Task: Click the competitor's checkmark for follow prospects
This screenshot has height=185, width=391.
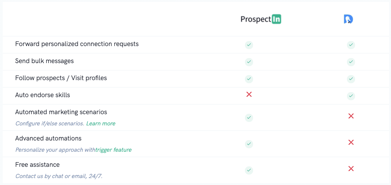Action: (x=351, y=79)
